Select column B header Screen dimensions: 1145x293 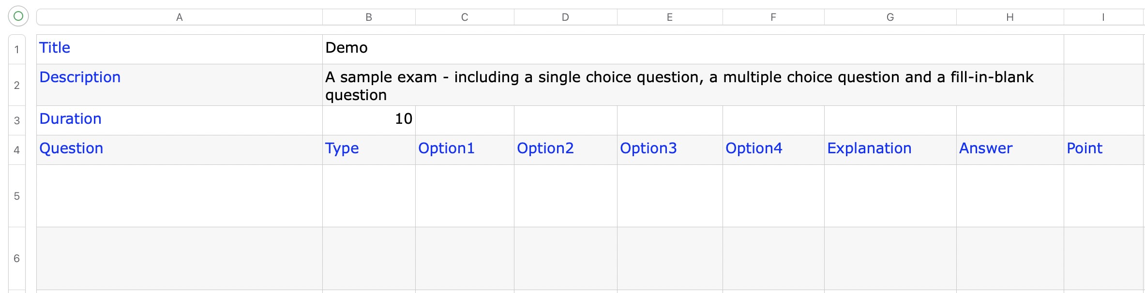tap(369, 17)
